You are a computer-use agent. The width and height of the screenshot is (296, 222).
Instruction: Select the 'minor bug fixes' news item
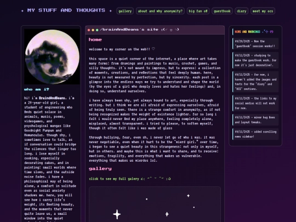255,119
